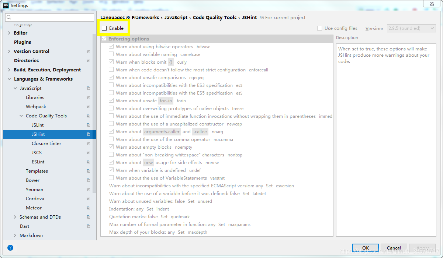This screenshot has width=443, height=258.
Task: Click the project-level icon beside Templates
Action: 88,171
